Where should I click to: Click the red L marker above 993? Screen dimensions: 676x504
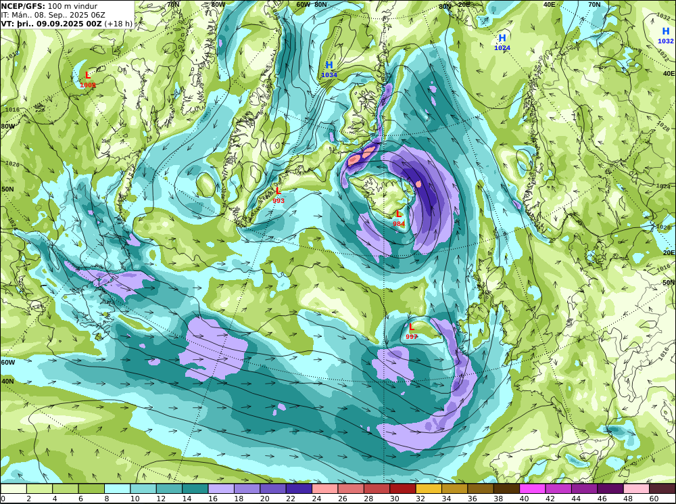pos(278,191)
